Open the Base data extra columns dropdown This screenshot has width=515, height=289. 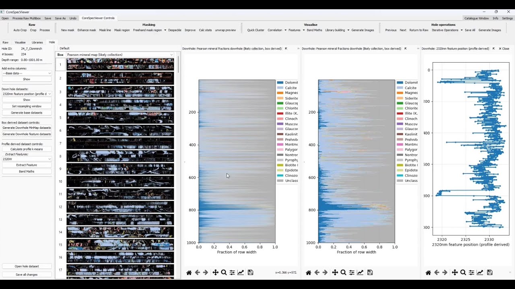pyautogui.click(x=27, y=73)
